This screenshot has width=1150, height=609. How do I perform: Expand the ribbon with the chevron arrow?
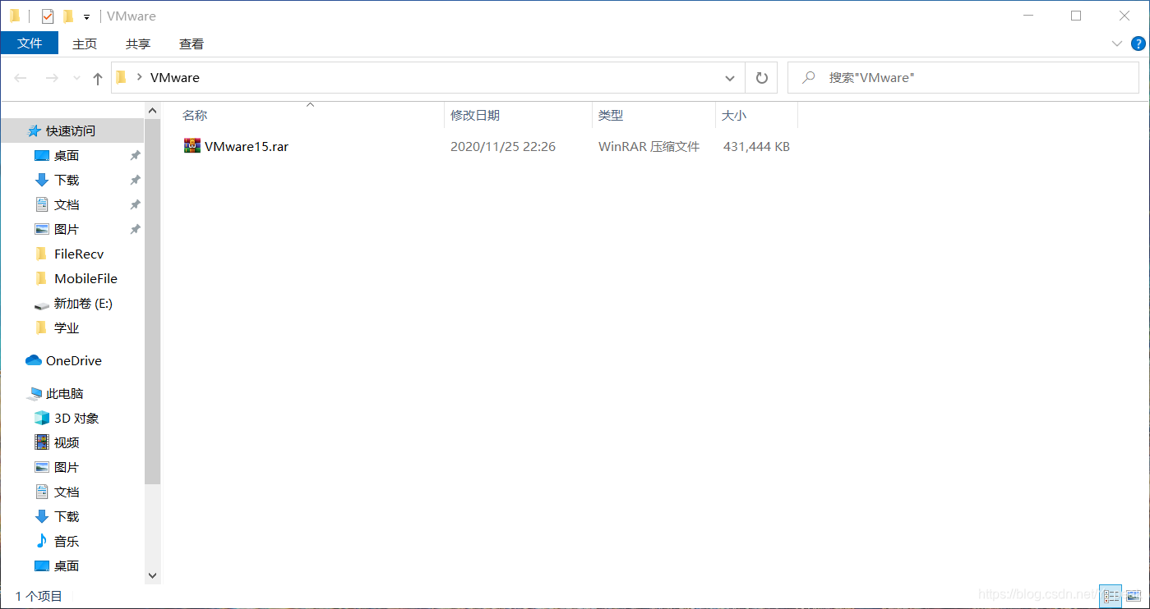coord(1117,43)
